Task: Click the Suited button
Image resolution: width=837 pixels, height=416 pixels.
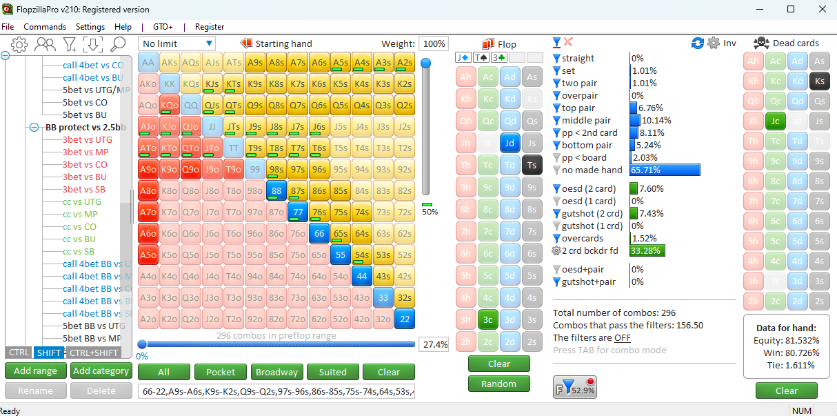Action: tap(333, 372)
